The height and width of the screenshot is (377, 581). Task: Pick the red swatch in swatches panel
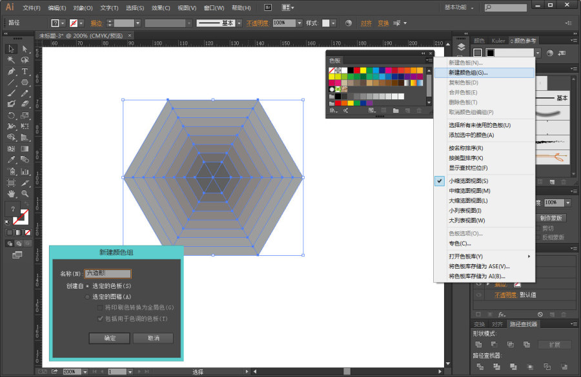pos(356,70)
